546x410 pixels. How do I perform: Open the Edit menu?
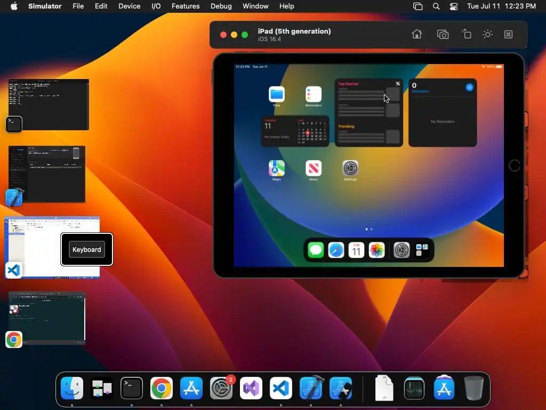101,6
